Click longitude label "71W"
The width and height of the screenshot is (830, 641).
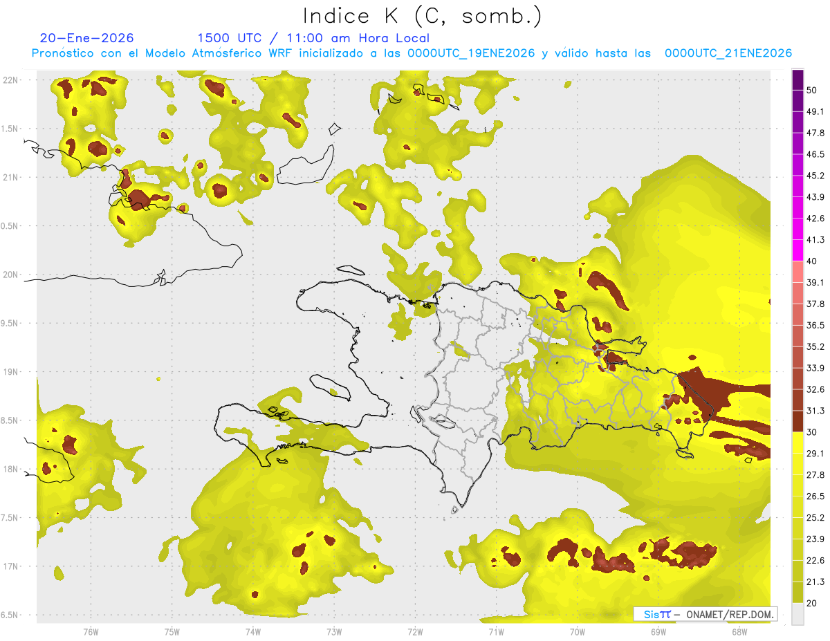pyautogui.click(x=496, y=631)
